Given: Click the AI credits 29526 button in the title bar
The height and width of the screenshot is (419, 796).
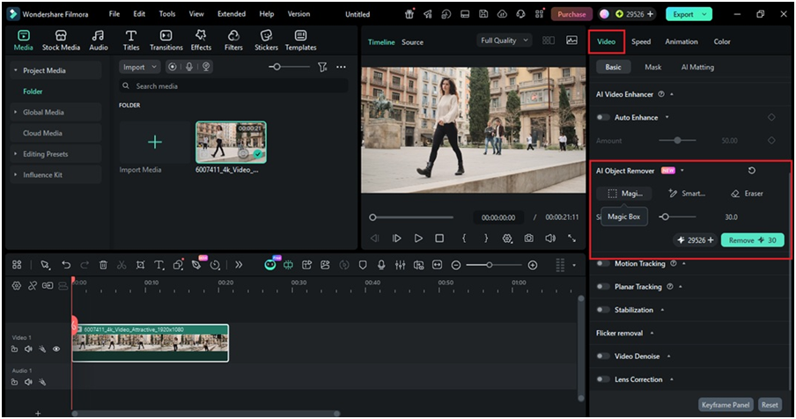Looking at the screenshot, I should pyautogui.click(x=635, y=14).
